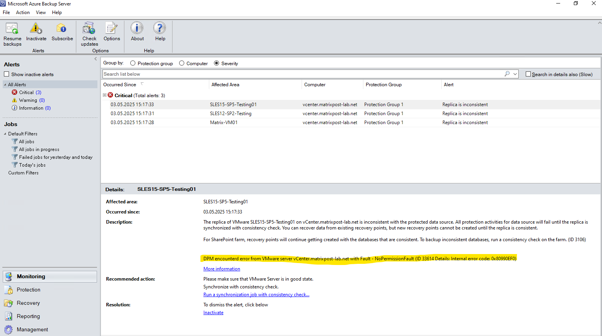Select the Critical alerts red icon
This screenshot has height=336, width=602.
(x=14, y=92)
